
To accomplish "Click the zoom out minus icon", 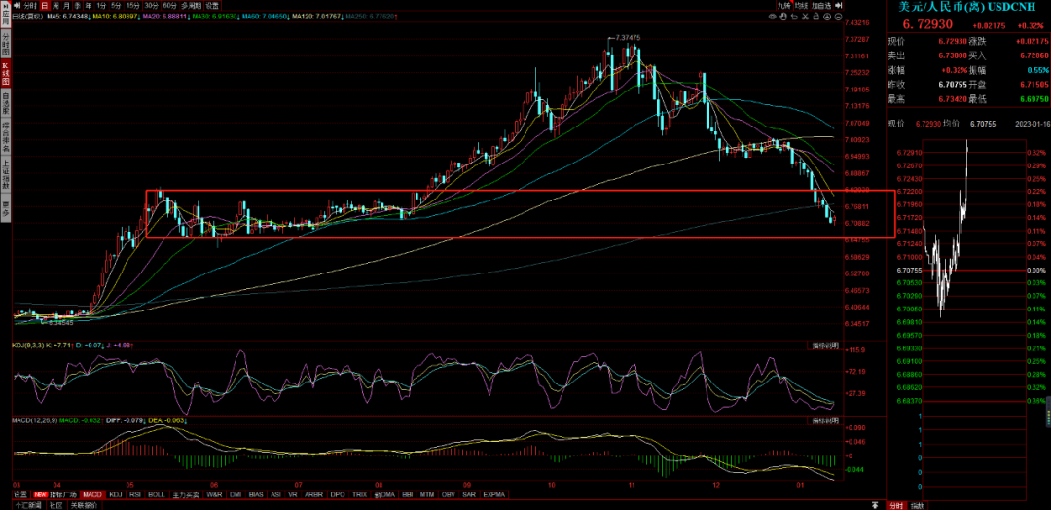I will pyautogui.click(x=838, y=17).
